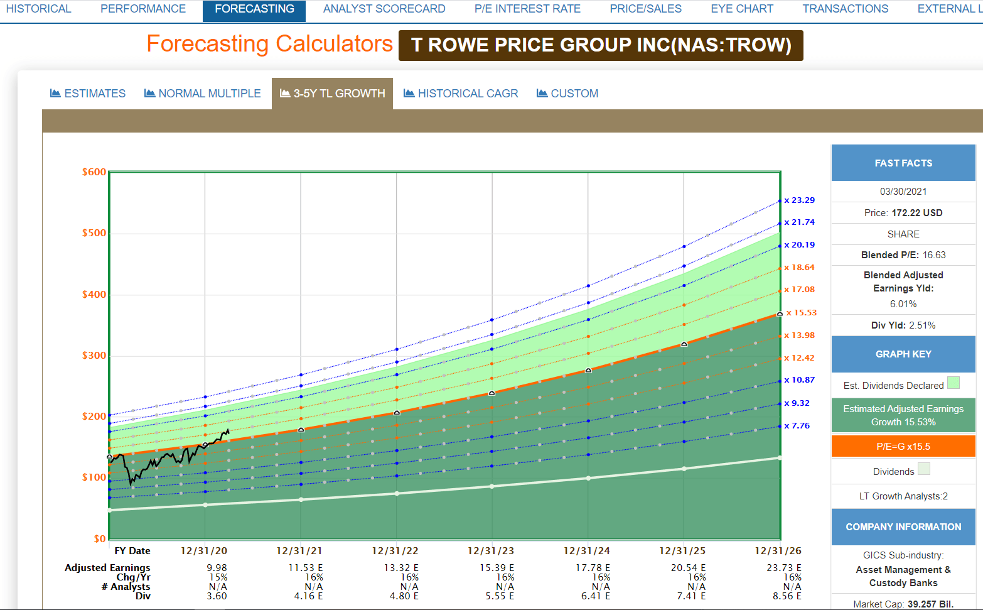This screenshot has height=610, width=983.
Task: Click the chart icon beside Normal Multiple
Action: click(149, 93)
